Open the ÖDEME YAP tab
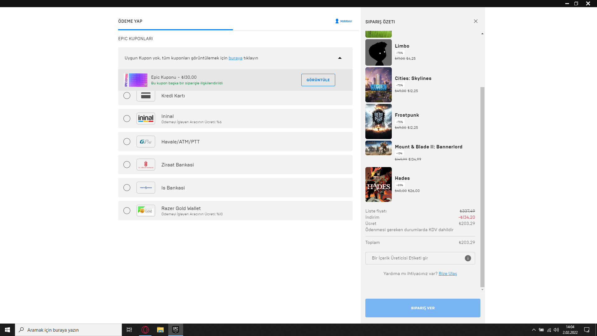597x336 pixels. 130,21
